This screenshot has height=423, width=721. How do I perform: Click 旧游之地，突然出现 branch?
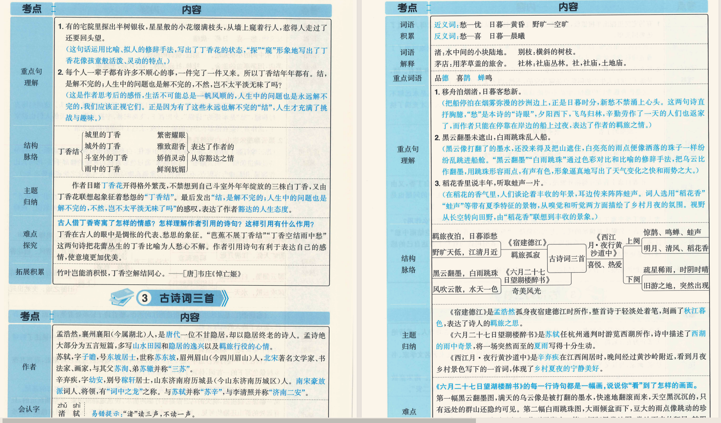tap(676, 286)
